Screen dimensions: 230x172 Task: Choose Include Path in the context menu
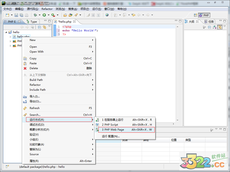[x=59, y=90]
